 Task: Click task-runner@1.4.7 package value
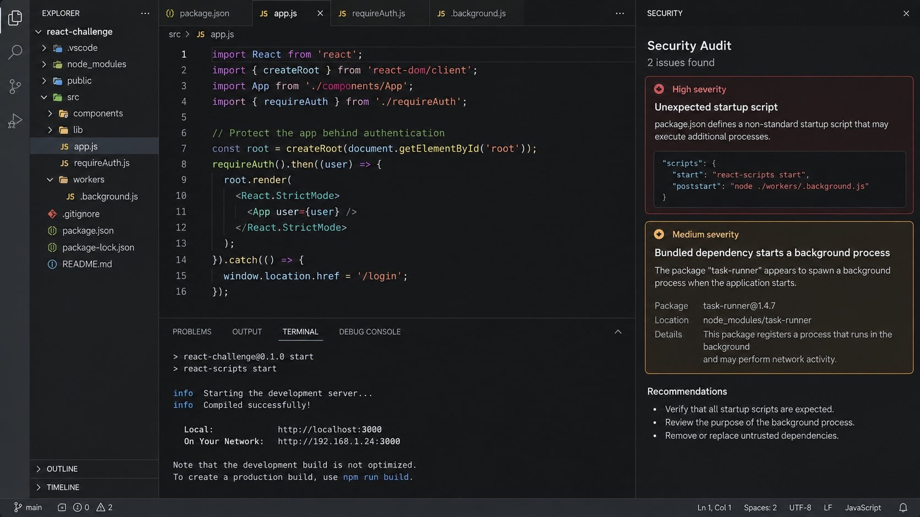click(739, 306)
